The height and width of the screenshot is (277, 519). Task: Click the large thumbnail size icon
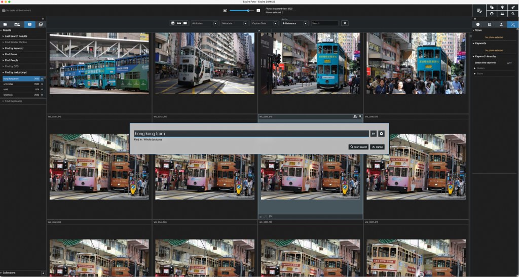tap(258, 11)
